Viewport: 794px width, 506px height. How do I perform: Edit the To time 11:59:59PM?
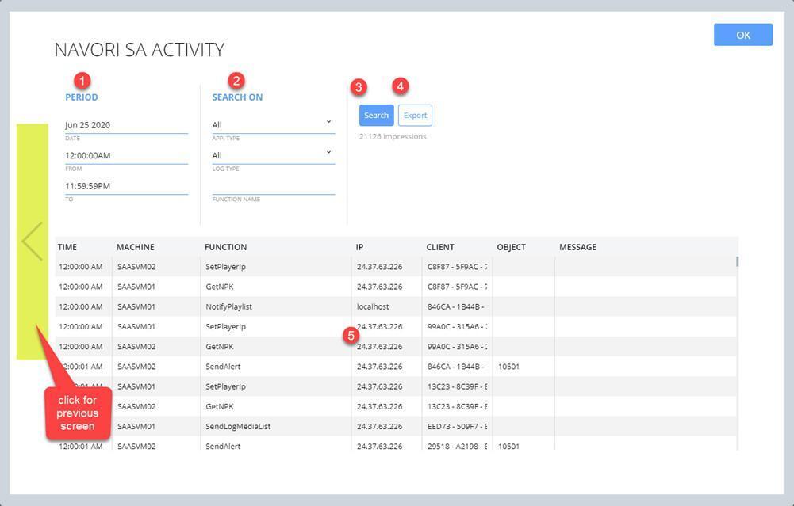(x=127, y=186)
